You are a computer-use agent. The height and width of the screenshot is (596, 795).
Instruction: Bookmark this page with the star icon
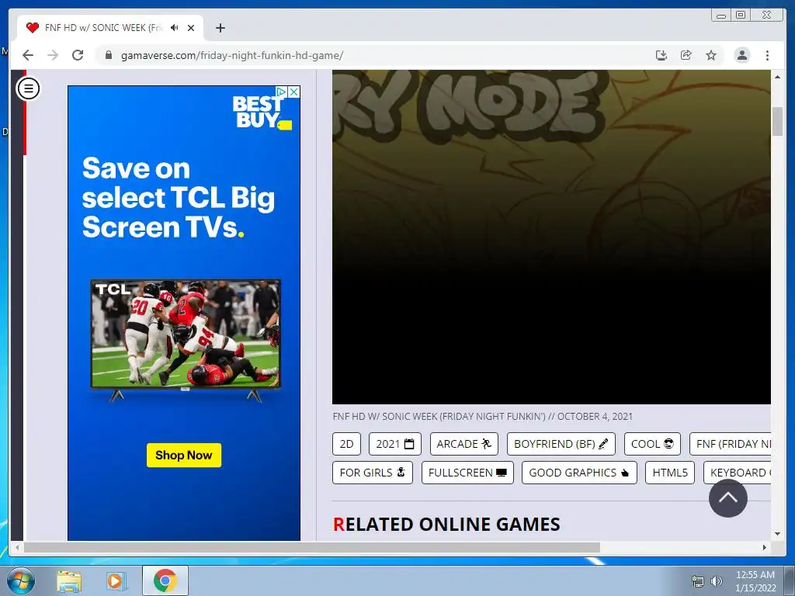(711, 55)
